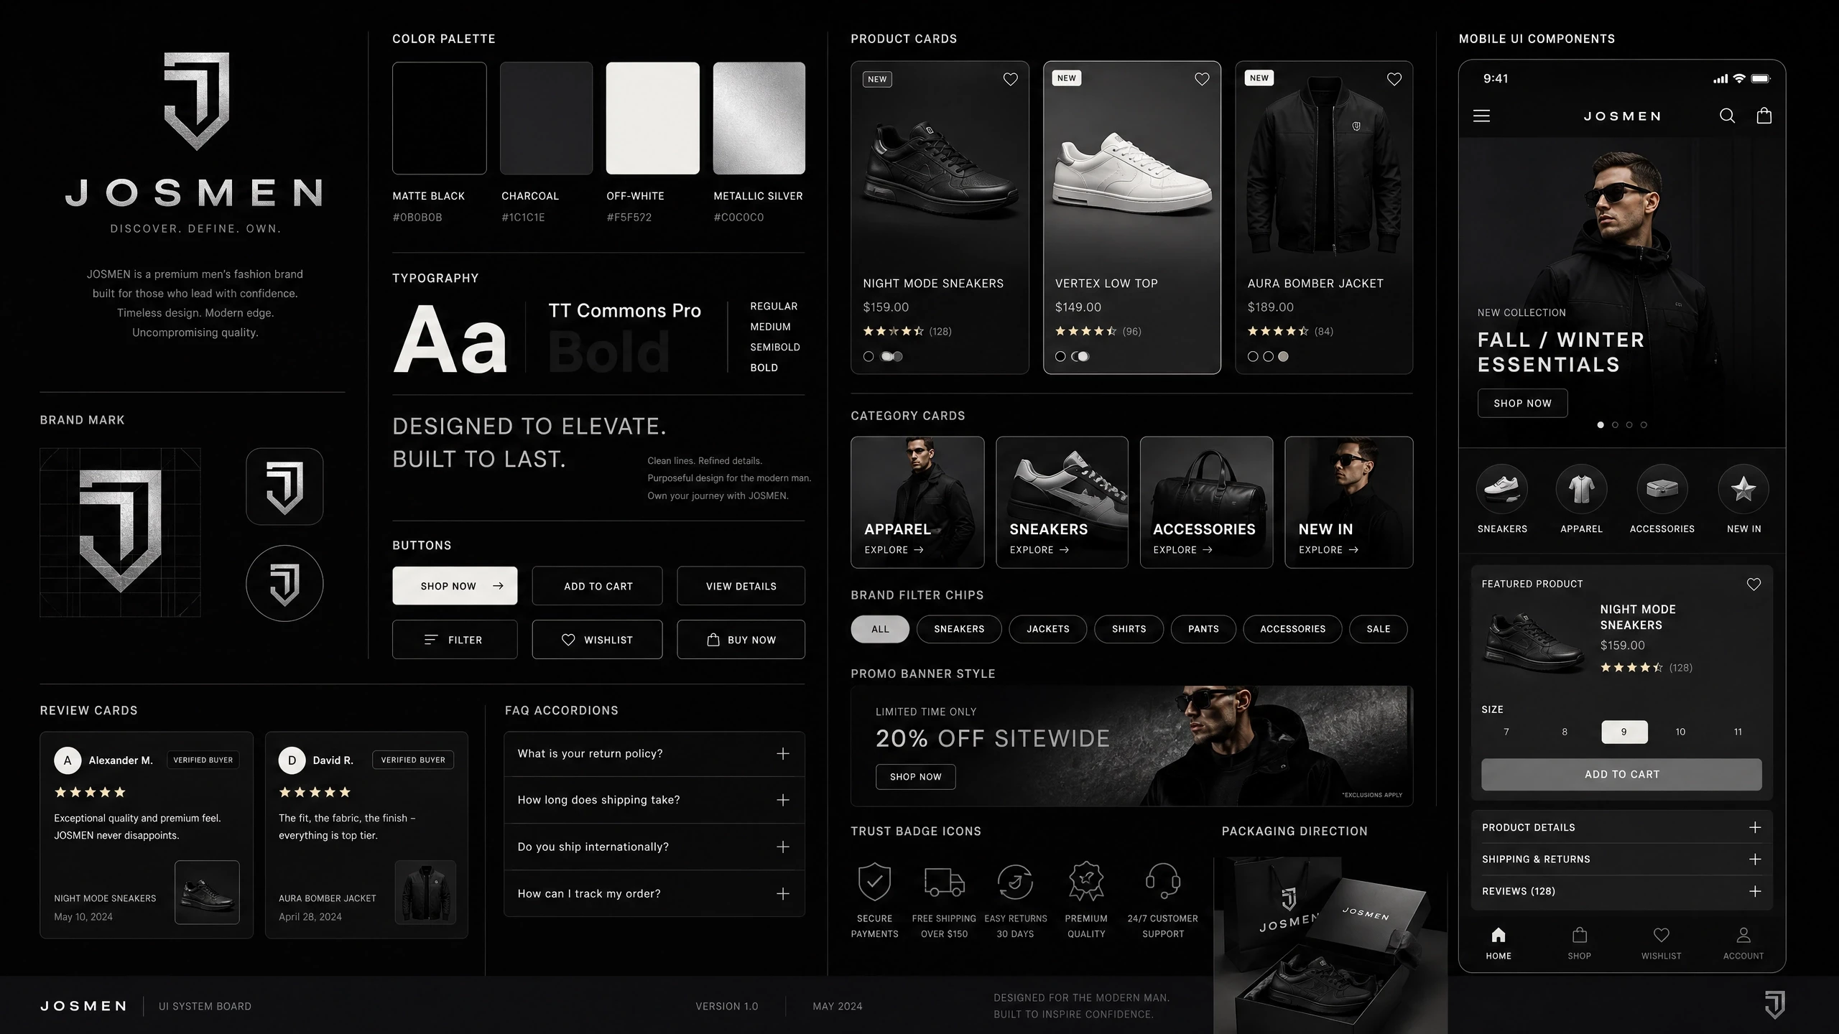Open the Wishlist tab in mobile bottom nav
The height and width of the screenshot is (1034, 1839).
pos(1661,944)
